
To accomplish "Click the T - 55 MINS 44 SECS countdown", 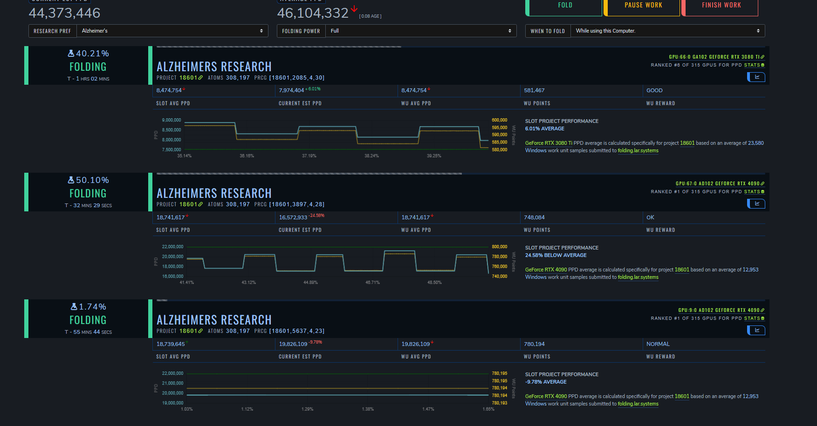I will pyautogui.click(x=88, y=332).
